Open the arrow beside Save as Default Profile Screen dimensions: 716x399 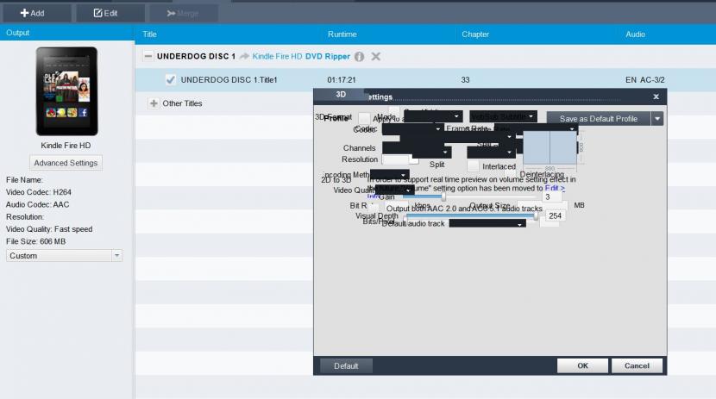657,119
